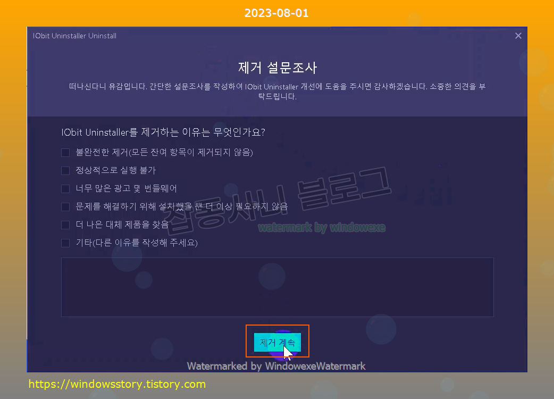
Task: Close the IObit Uninstaller Uninstall window
Action: coord(518,36)
